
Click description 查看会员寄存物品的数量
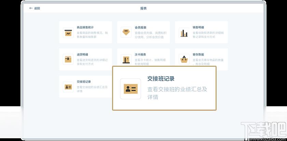point(208,62)
